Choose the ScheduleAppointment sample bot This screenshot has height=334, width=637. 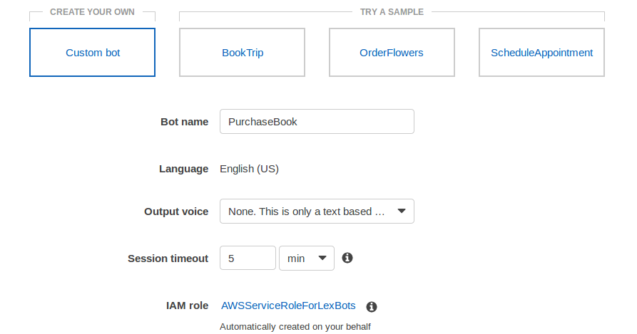point(541,52)
